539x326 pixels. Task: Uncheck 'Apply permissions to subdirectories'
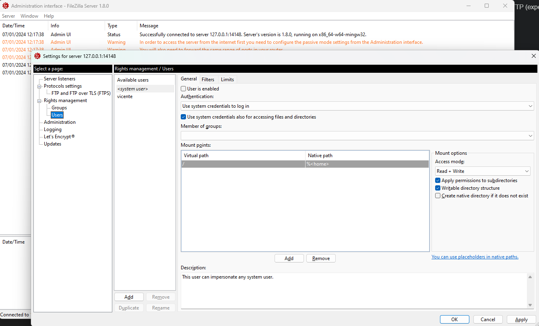(438, 180)
